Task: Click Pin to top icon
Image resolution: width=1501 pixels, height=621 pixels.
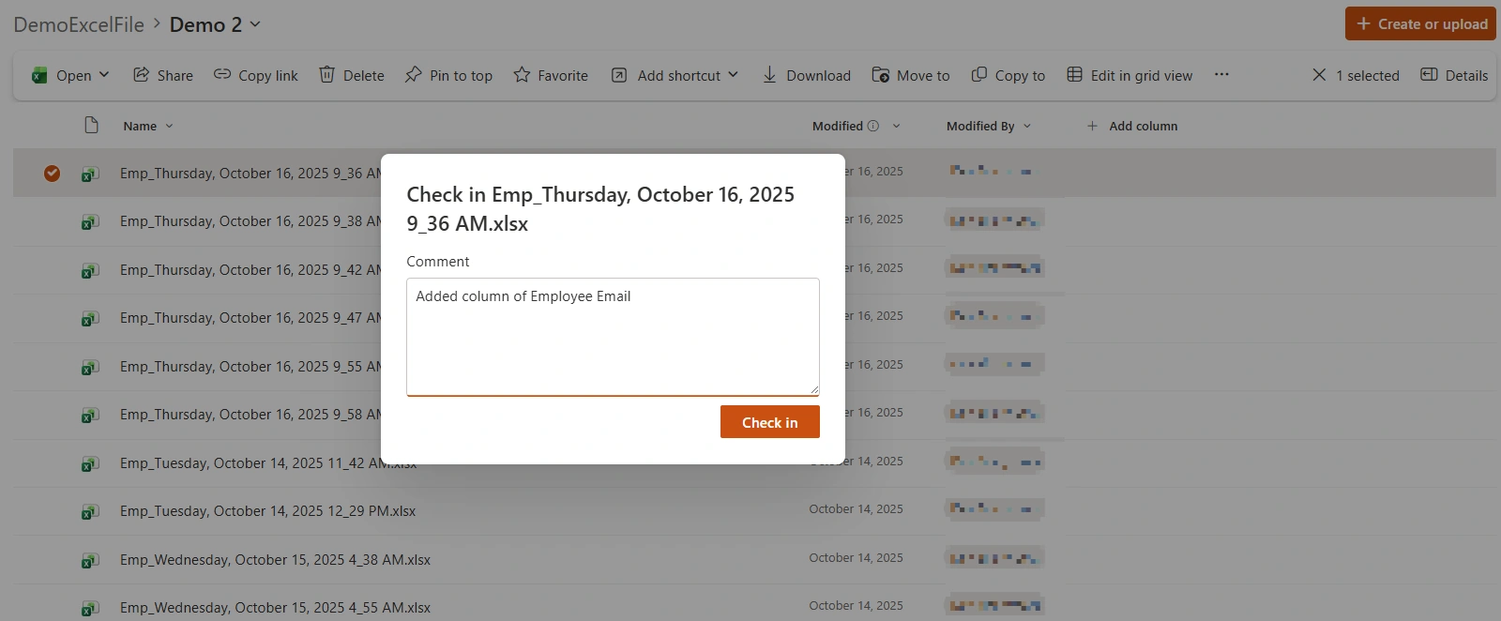Action: (x=413, y=75)
